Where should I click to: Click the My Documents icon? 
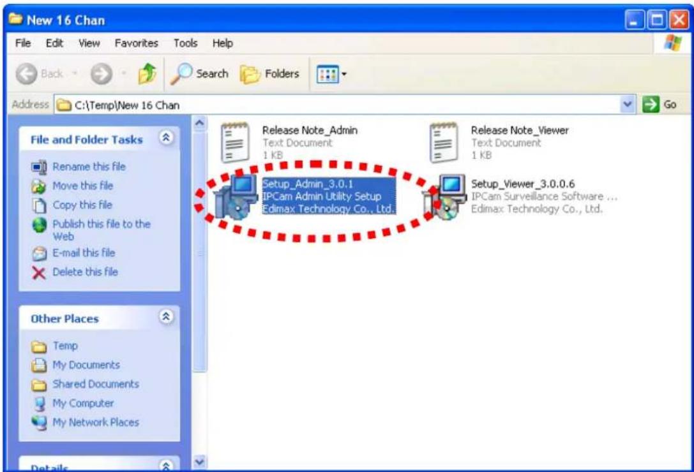(39, 365)
